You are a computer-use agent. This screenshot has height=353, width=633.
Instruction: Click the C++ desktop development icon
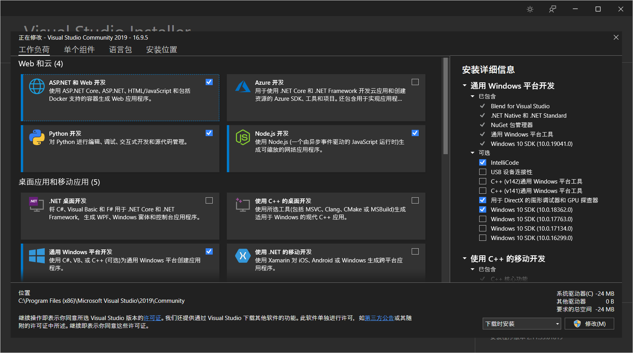tap(243, 205)
